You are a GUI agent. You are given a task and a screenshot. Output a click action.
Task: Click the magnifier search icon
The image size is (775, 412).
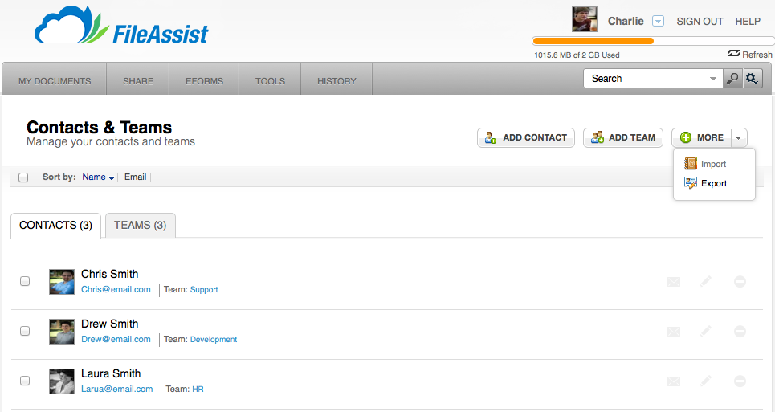tap(733, 79)
